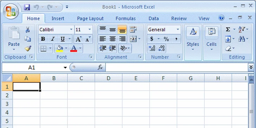The image size is (256, 128).
Task: Decrease font size with Shrink Font
Action: [88, 39]
